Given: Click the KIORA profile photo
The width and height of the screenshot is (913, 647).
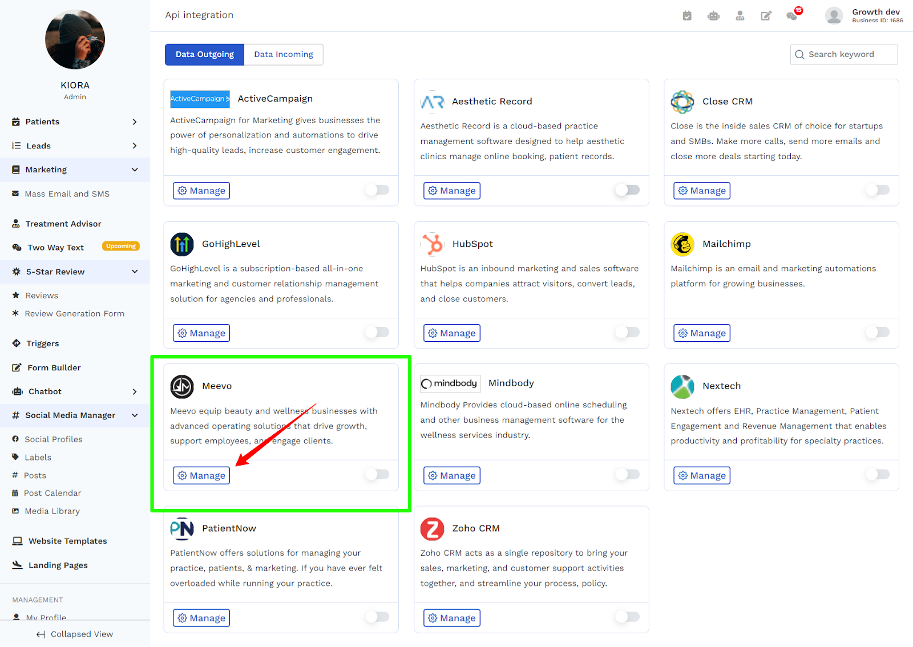Looking at the screenshot, I should 75,39.
